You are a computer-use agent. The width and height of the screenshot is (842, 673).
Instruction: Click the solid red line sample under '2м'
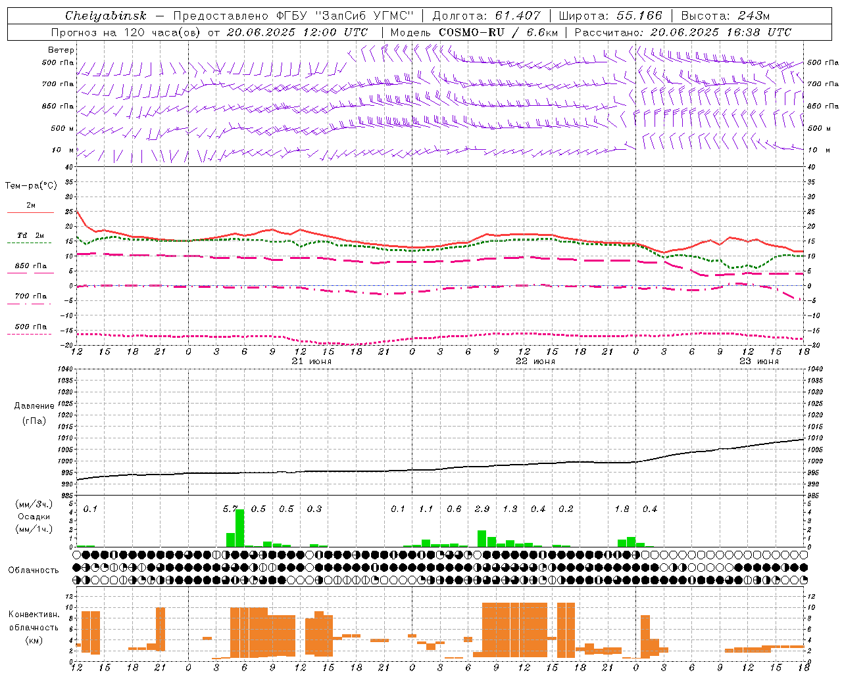pyautogui.click(x=30, y=213)
